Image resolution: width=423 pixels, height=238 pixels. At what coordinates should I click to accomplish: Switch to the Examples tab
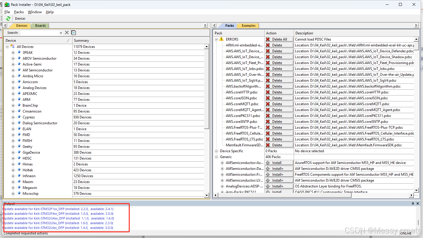249,26
